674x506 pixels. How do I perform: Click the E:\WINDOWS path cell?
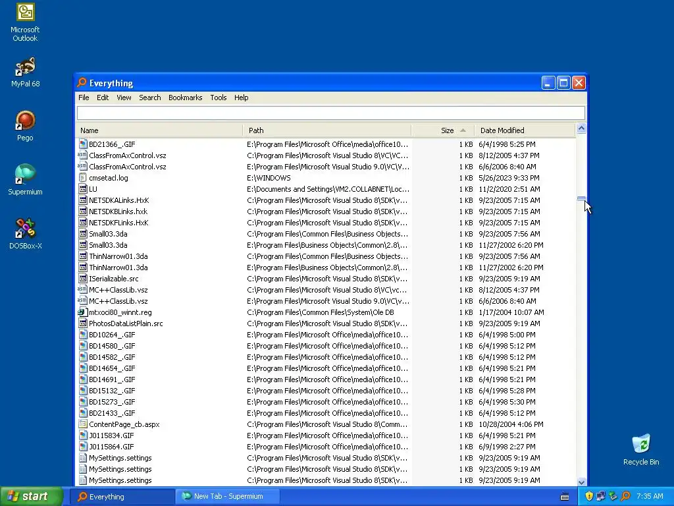pyautogui.click(x=269, y=178)
